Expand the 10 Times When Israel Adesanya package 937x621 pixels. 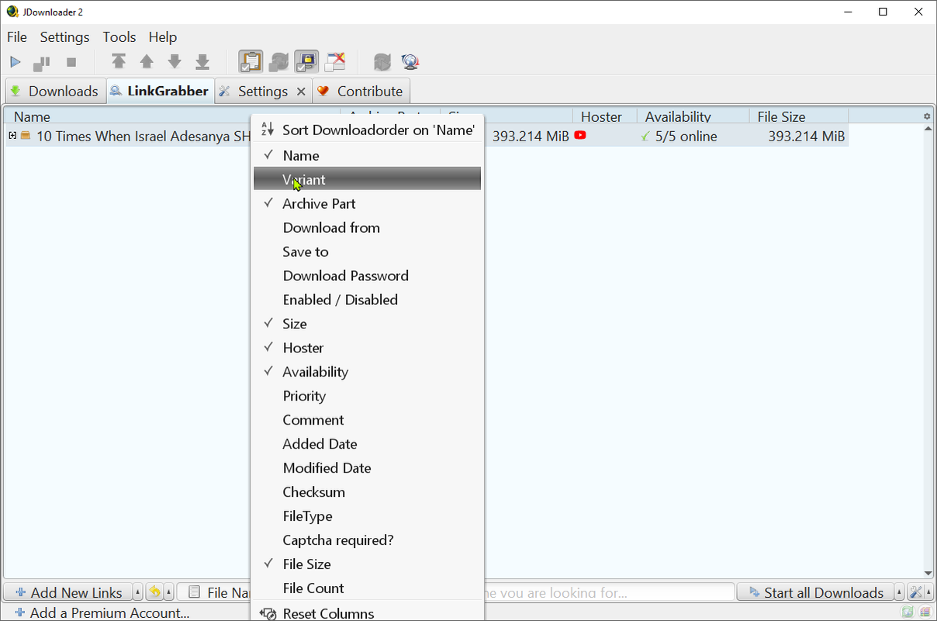tap(12, 136)
